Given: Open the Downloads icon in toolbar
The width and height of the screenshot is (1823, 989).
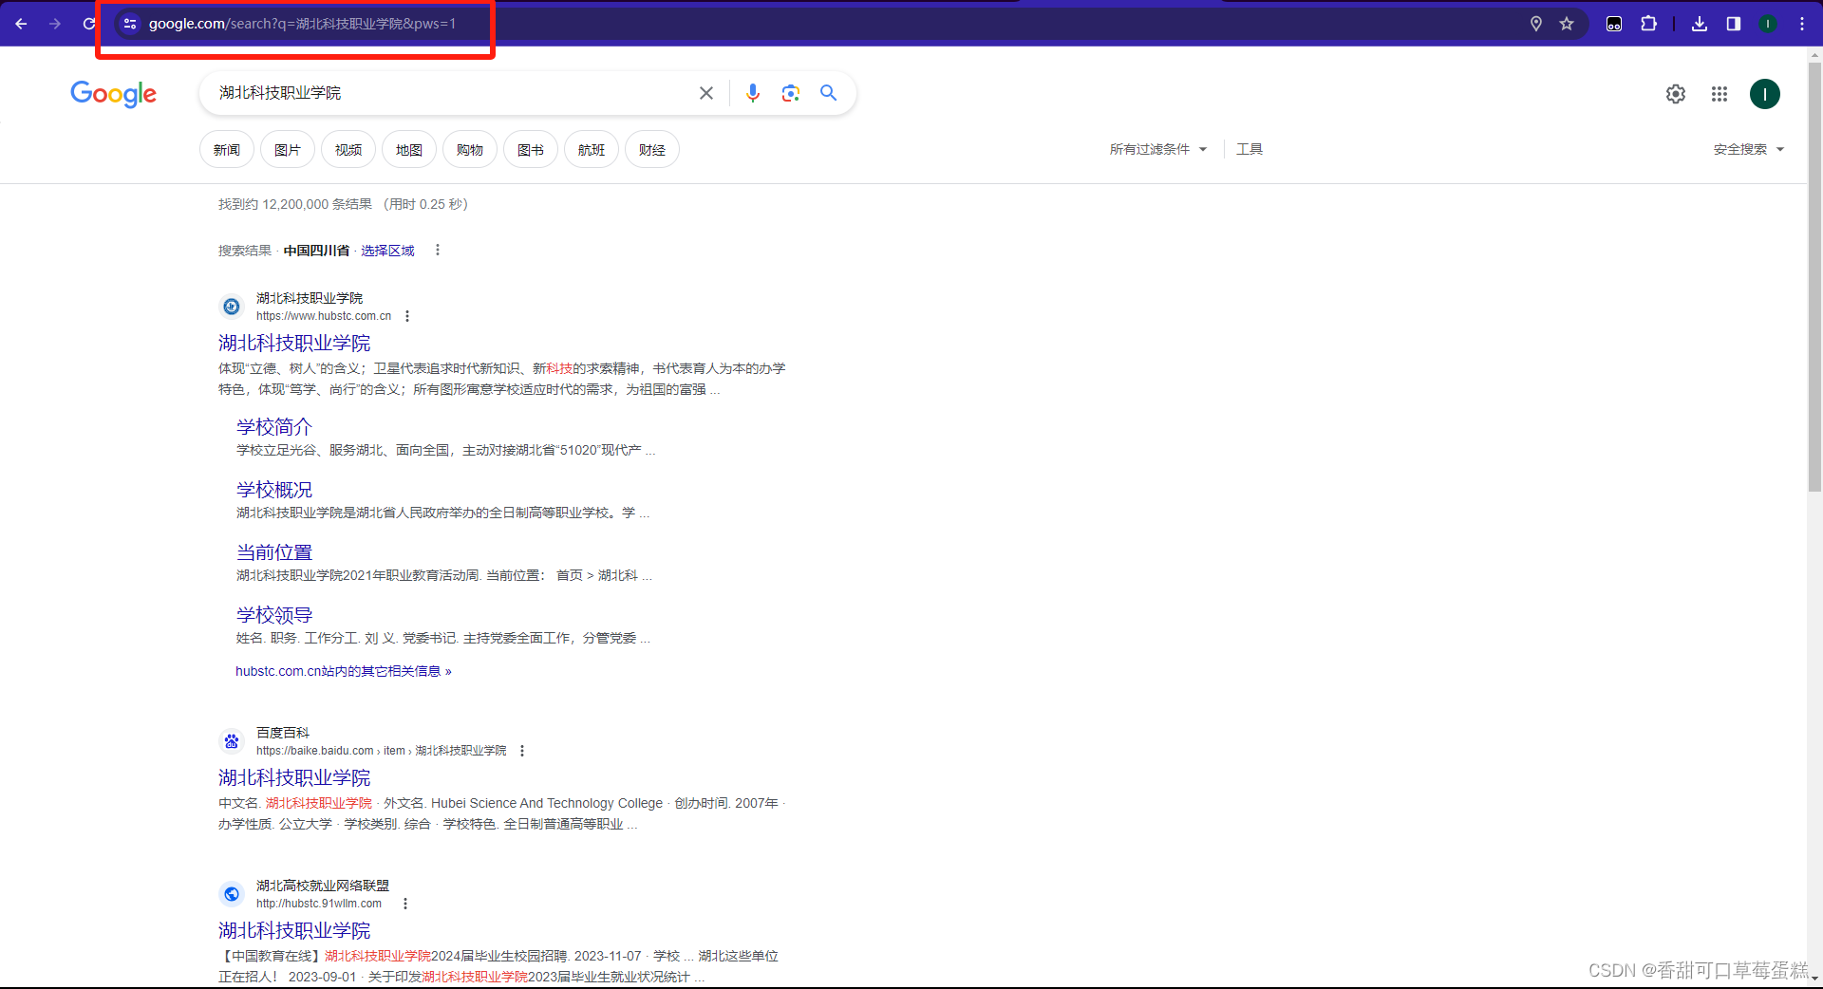Looking at the screenshot, I should [1700, 24].
